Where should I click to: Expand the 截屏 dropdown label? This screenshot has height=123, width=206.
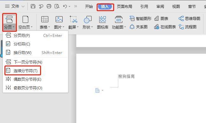(73, 27)
